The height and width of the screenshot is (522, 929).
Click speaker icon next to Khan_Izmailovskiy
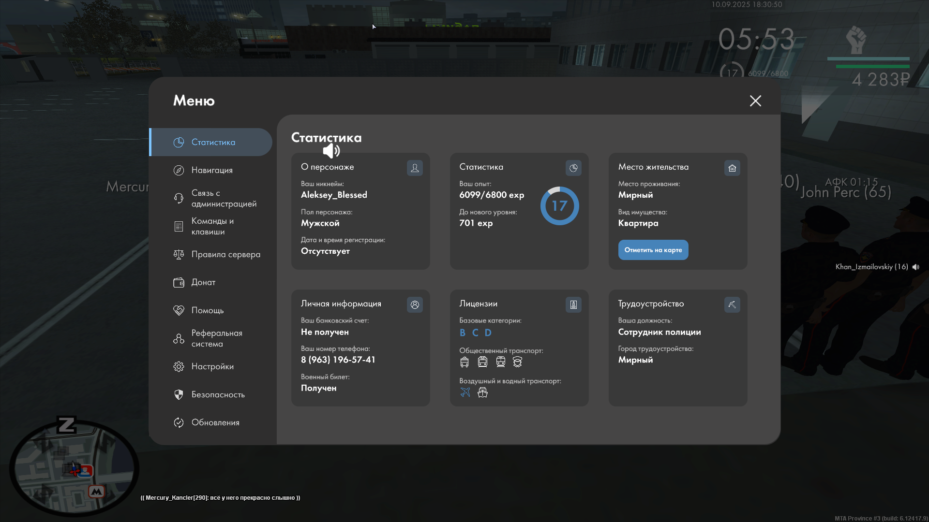(x=916, y=267)
